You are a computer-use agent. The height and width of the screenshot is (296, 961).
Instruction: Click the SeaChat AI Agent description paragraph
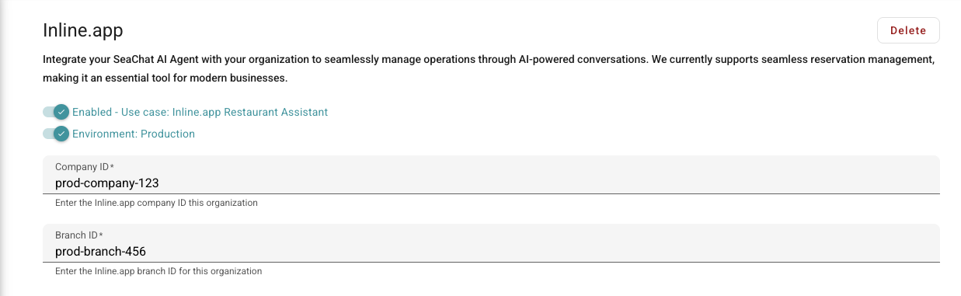[x=489, y=69]
